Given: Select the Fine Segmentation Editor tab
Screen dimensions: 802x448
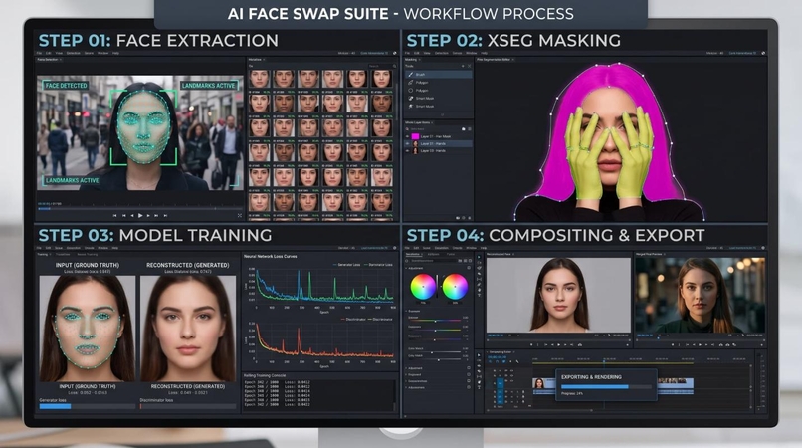Looking at the screenshot, I should coord(496,60).
